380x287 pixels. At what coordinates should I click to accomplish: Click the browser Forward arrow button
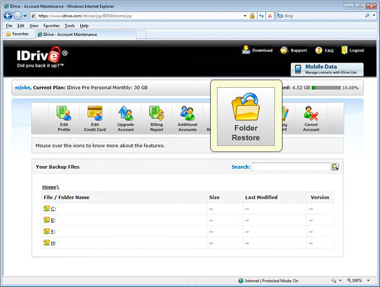[x=18, y=16]
